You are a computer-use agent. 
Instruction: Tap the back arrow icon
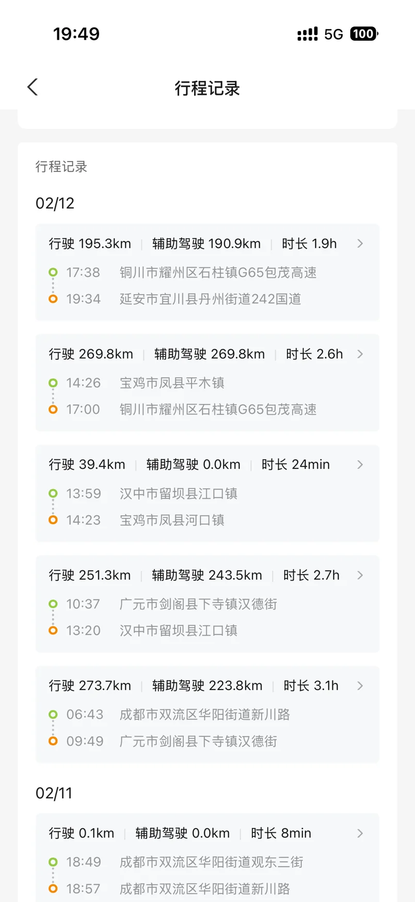click(33, 87)
